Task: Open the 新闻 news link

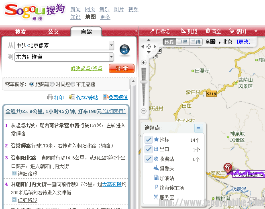Action: coord(75,9)
